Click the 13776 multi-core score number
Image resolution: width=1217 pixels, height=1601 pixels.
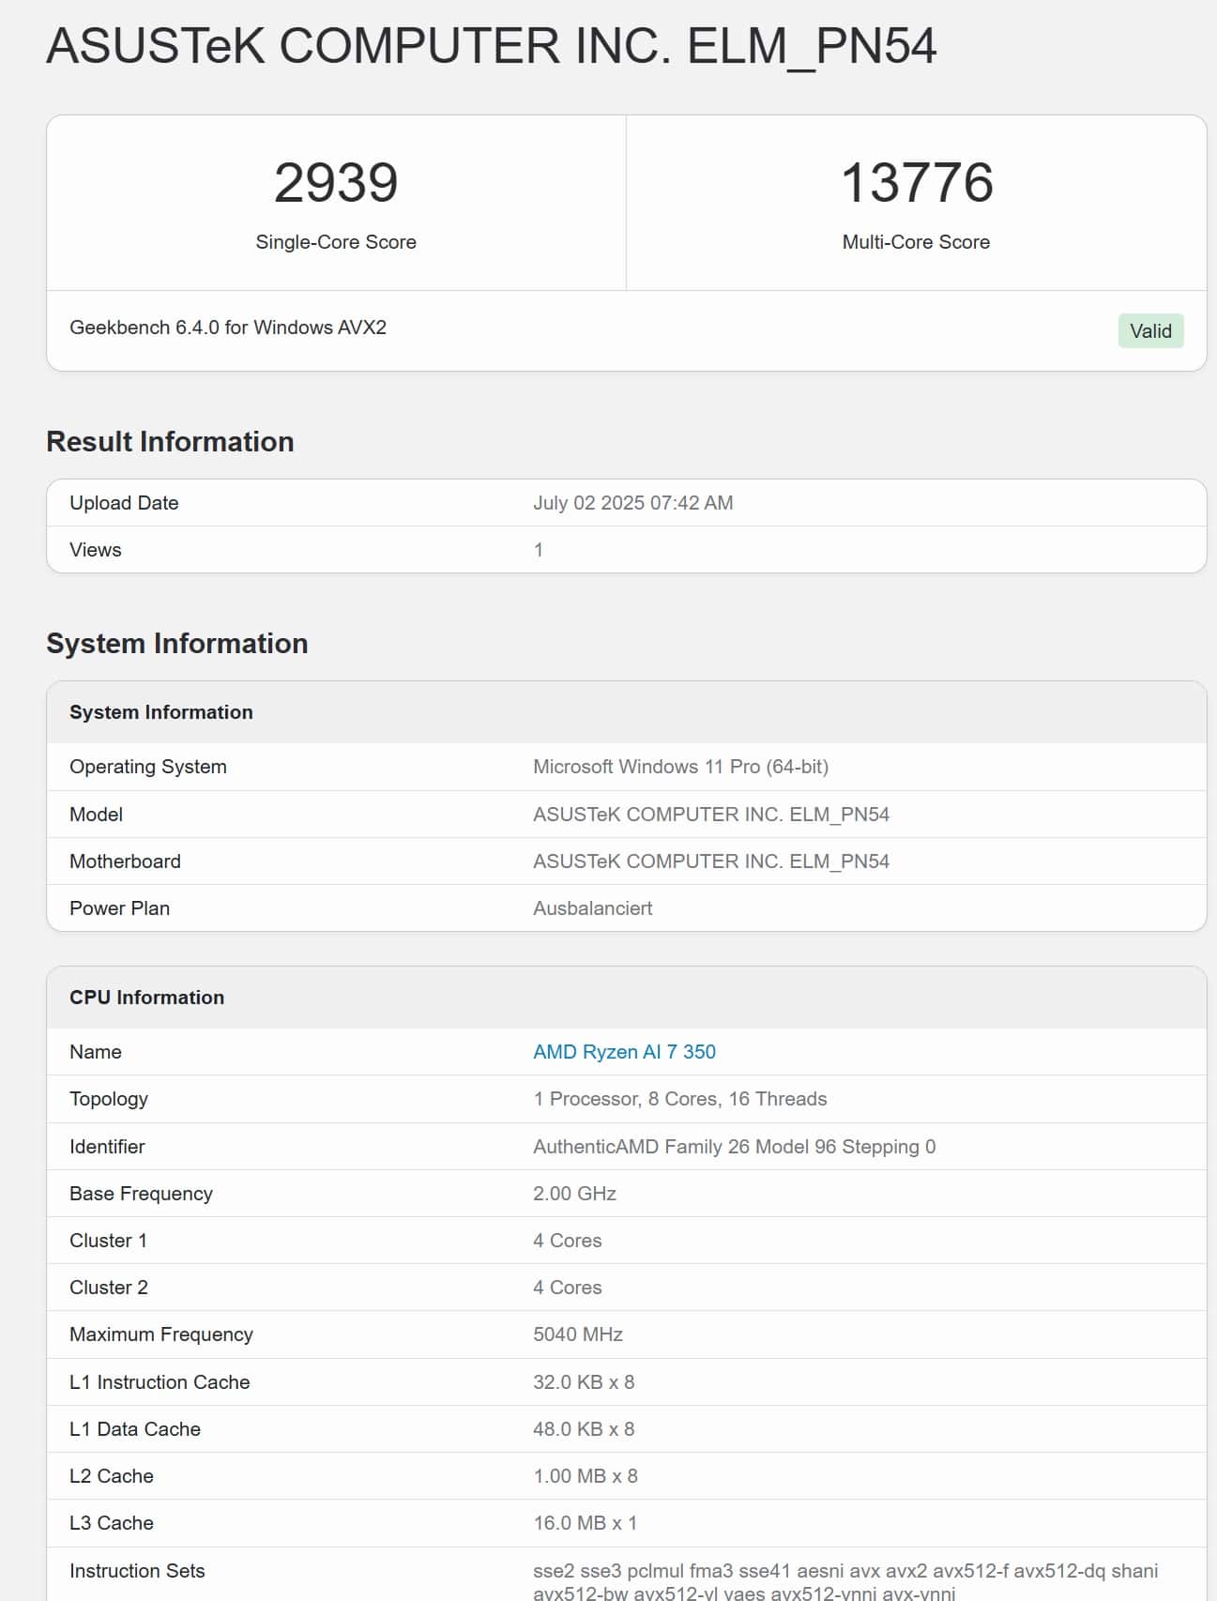tap(916, 182)
